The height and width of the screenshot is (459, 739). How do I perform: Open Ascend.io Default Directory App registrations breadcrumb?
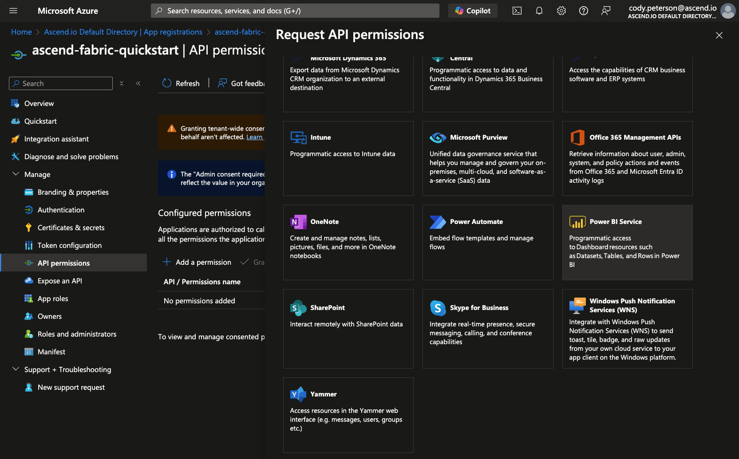[x=123, y=32]
